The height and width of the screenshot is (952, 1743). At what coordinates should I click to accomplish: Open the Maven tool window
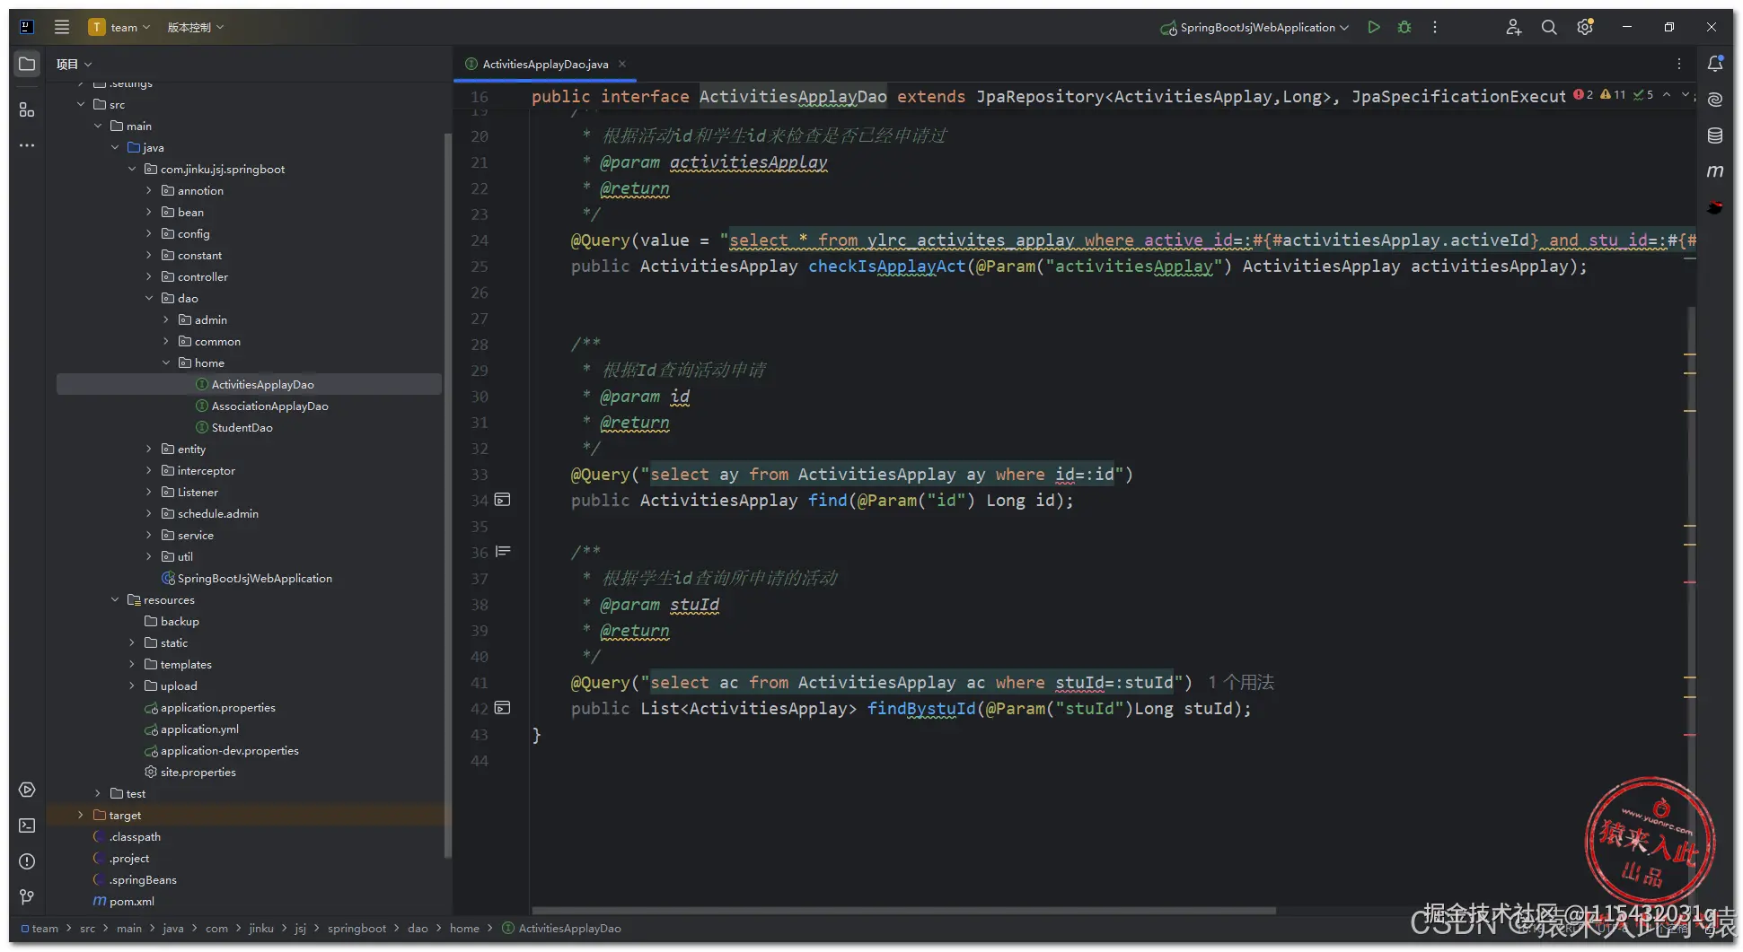tap(1715, 170)
